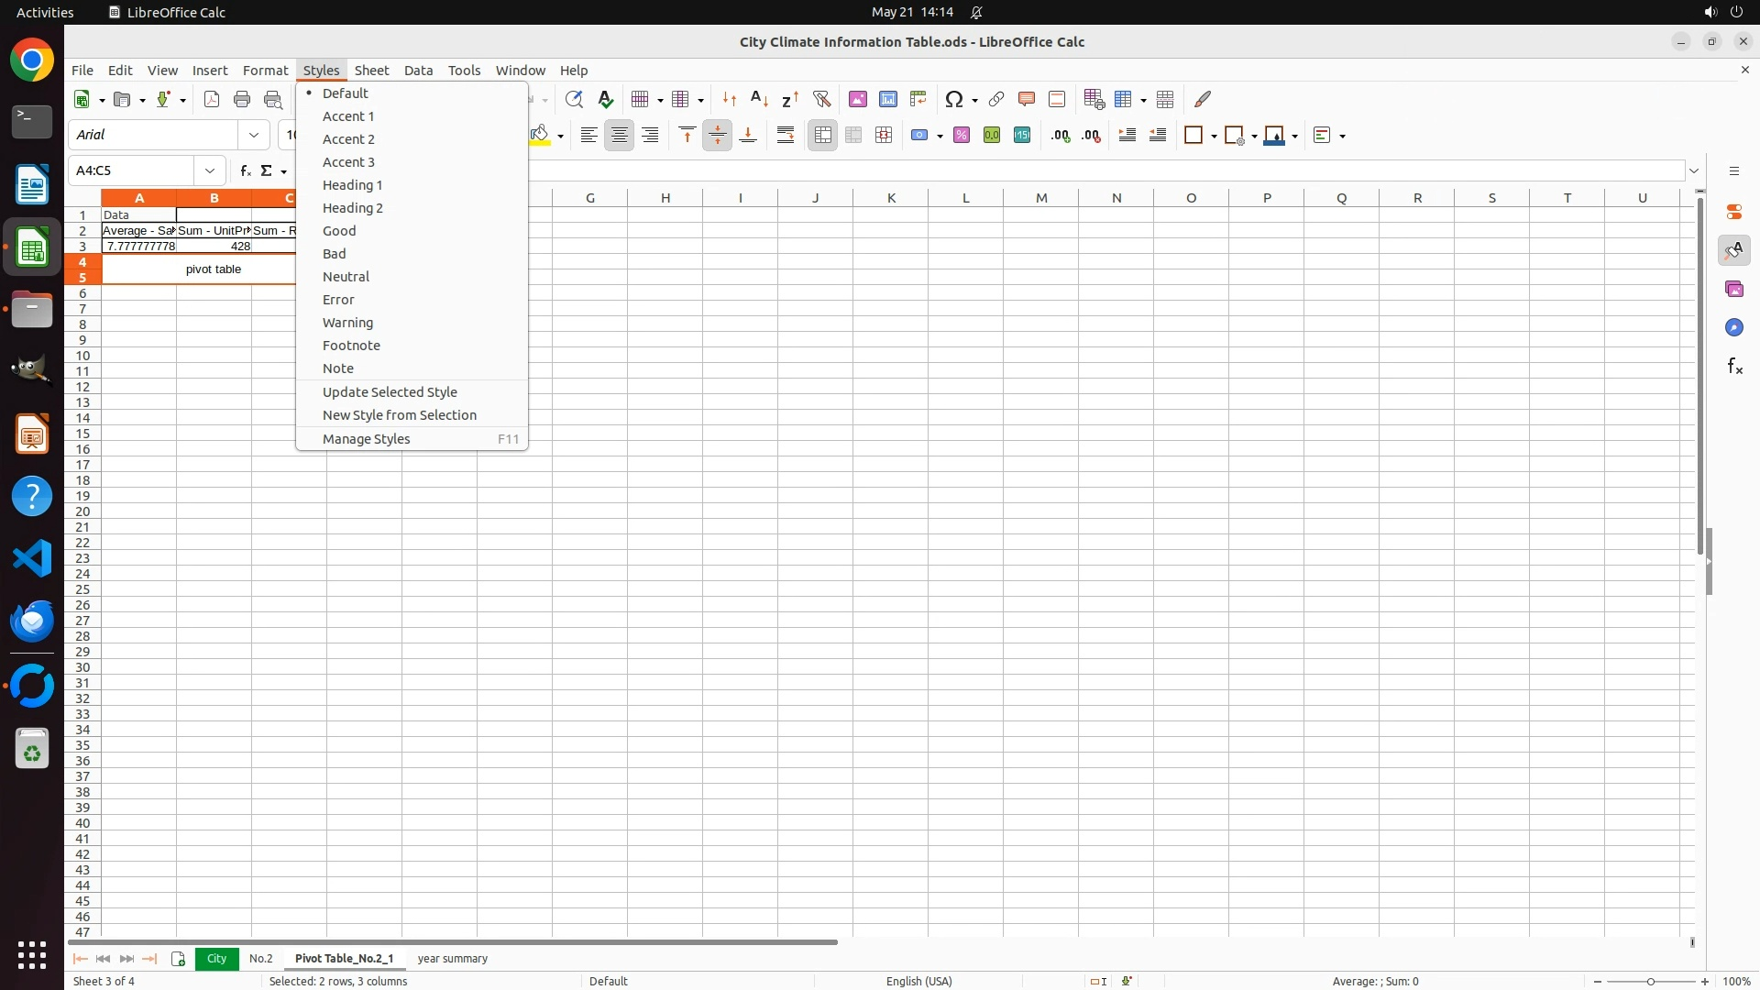
Task: Insert a hyperlink via toolbar icon
Action: (x=996, y=99)
